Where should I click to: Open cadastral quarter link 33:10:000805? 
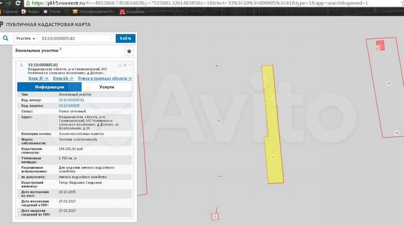pos(69,105)
